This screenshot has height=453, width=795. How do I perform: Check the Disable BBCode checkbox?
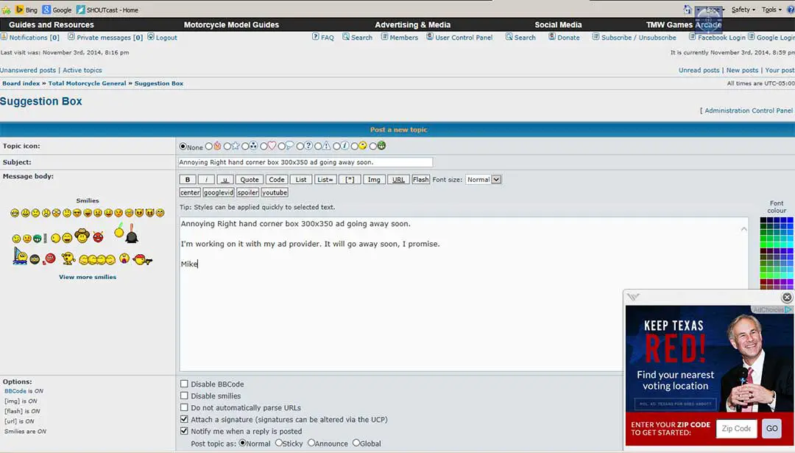[x=184, y=384]
